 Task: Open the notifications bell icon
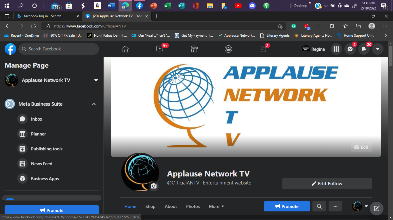coord(364,49)
